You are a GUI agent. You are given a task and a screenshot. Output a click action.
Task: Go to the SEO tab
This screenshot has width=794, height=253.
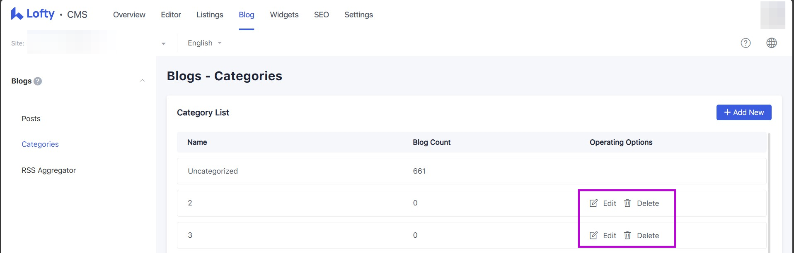321,15
